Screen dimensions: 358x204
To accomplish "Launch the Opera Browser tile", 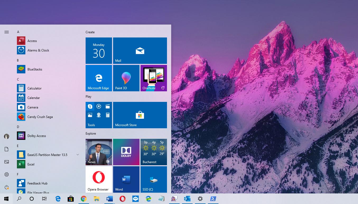I will (x=99, y=179).
